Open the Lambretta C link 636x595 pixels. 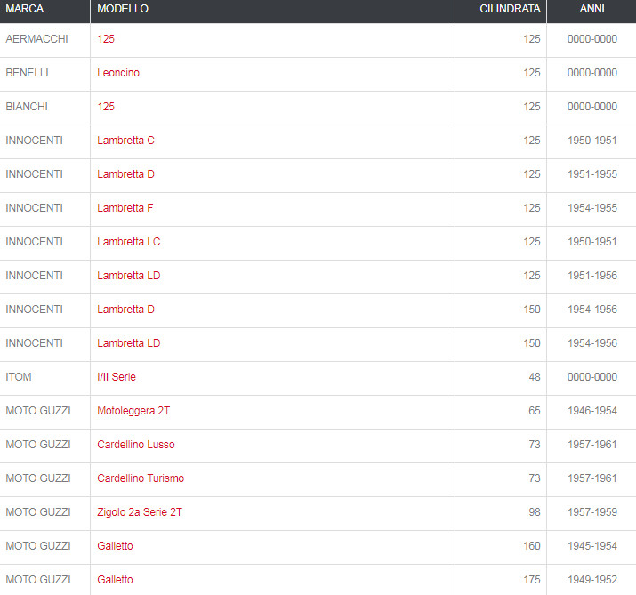tap(125, 141)
